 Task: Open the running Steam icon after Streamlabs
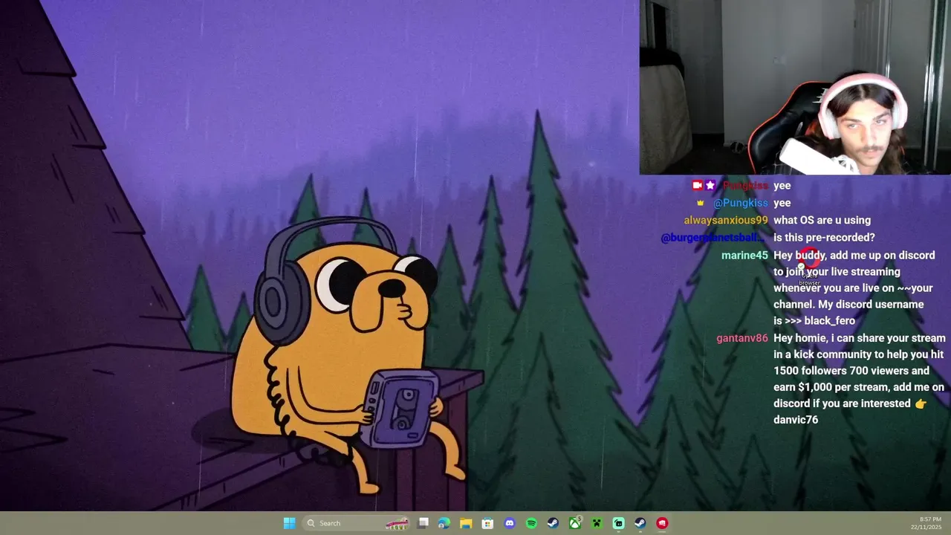pos(640,523)
